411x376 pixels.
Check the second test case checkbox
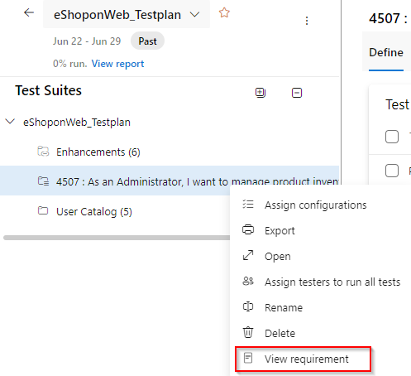[x=392, y=171]
